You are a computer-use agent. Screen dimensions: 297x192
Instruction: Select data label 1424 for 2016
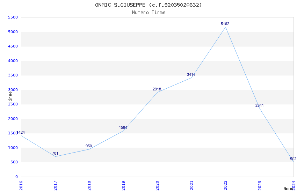pyautogui.click(x=21, y=132)
